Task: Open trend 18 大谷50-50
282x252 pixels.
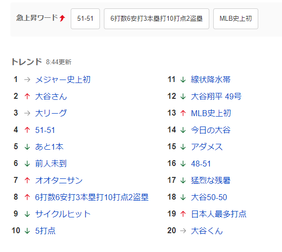Action: 209,197
